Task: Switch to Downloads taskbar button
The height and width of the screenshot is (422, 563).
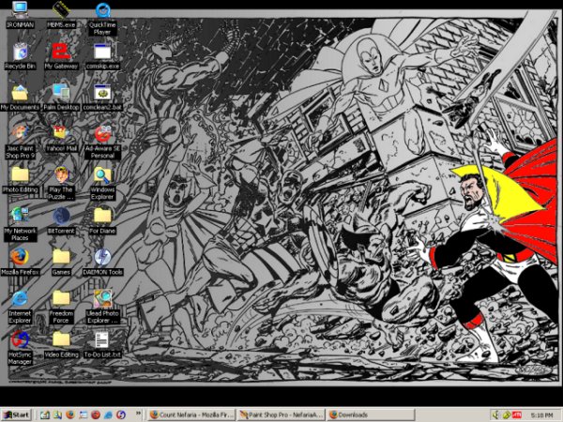Action: click(371, 414)
